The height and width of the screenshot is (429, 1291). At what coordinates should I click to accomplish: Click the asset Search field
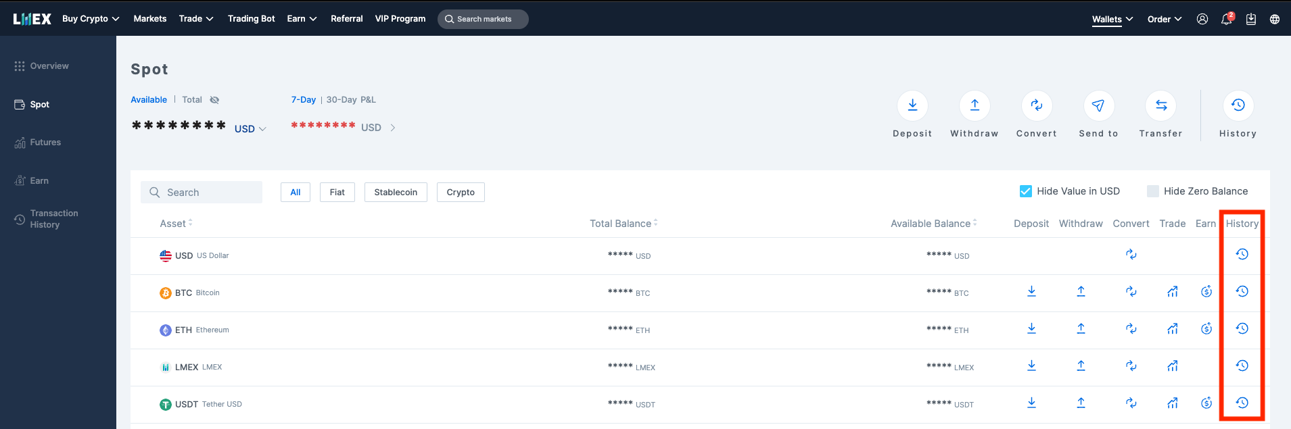(x=202, y=193)
